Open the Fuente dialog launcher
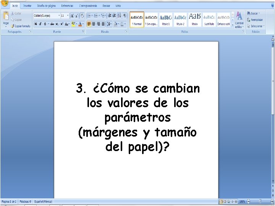The height and width of the screenshot is (206, 275). point(83,32)
